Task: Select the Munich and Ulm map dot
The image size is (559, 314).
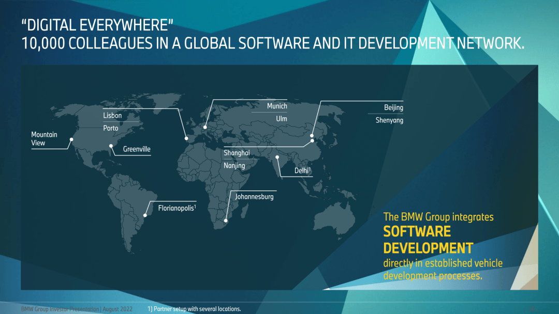Action: (205, 127)
